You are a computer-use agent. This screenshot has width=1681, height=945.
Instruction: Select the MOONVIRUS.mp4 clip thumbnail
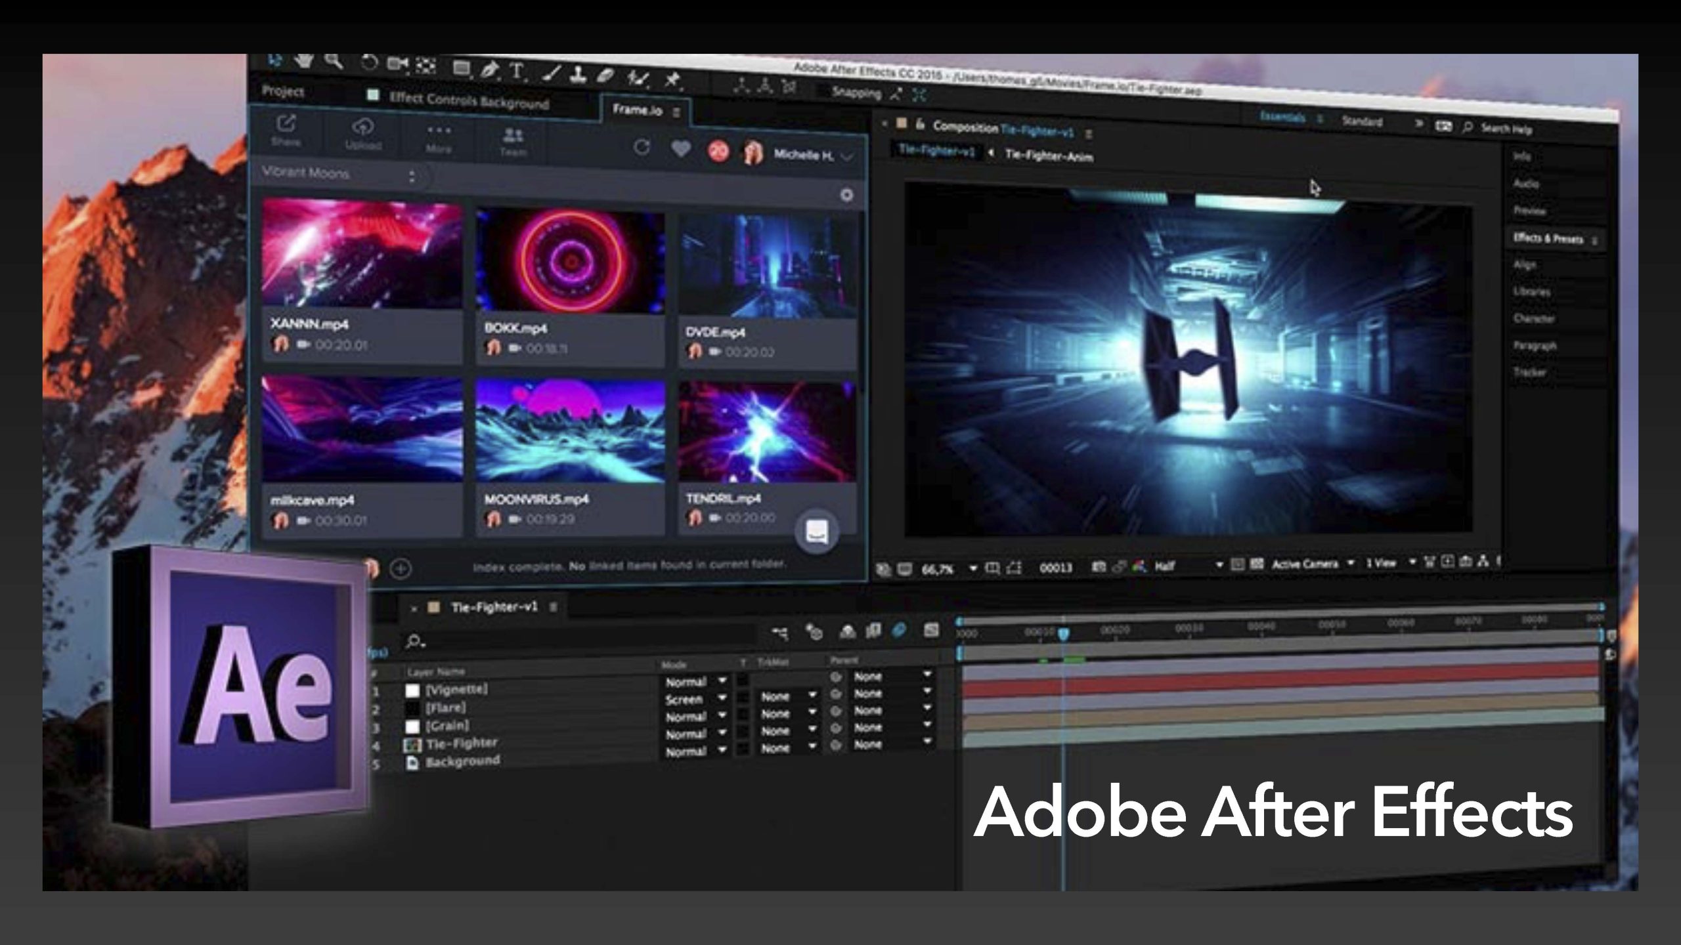pos(570,431)
